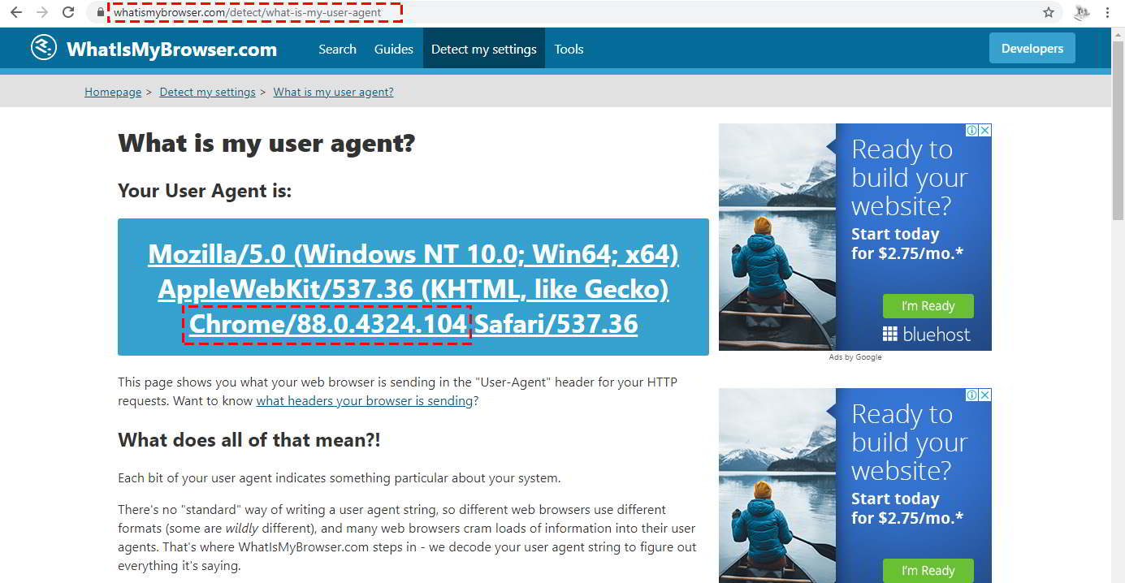The width and height of the screenshot is (1125, 583).
Task: Open the Tools menu item
Action: click(569, 49)
